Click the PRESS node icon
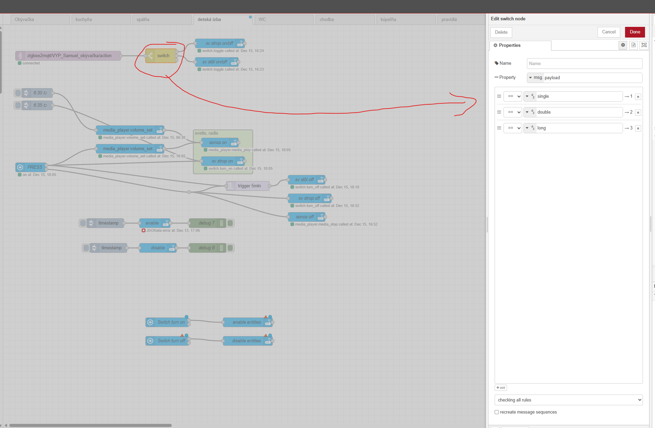Viewport: 655px width, 428px height. pyautogui.click(x=20, y=167)
